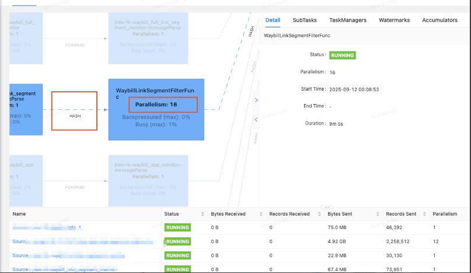Click the WaybillLinkSegmentFilterFunc title in detail panel
Image resolution: width=471 pixels, height=273 pixels.
296,36
